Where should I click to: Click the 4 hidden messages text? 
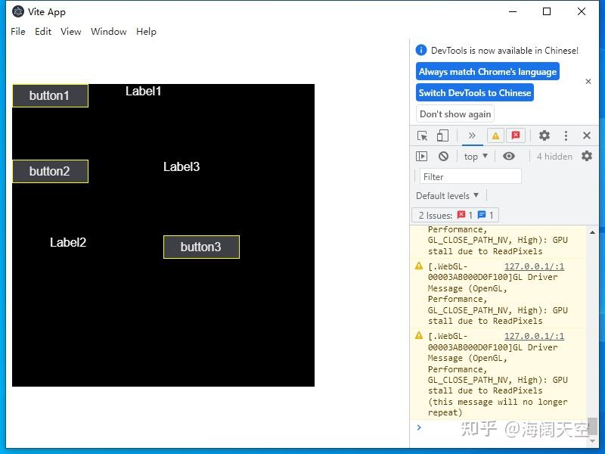coord(554,157)
